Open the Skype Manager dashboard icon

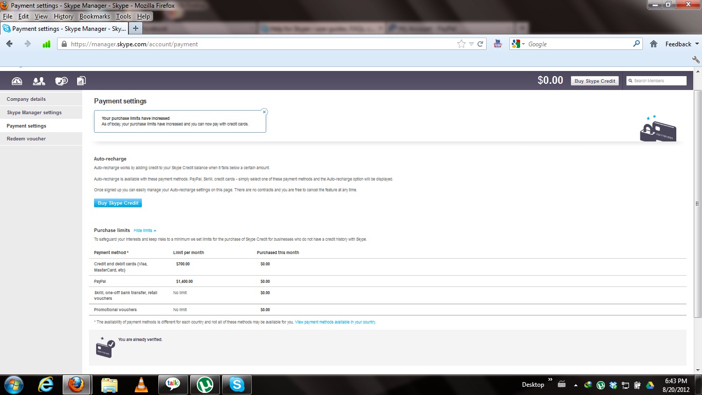tap(17, 81)
